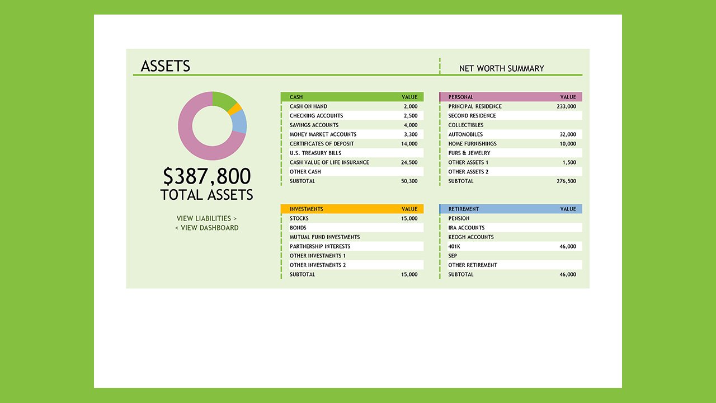Click the PERSONAL section header
This screenshot has width=716, height=403.
point(511,96)
